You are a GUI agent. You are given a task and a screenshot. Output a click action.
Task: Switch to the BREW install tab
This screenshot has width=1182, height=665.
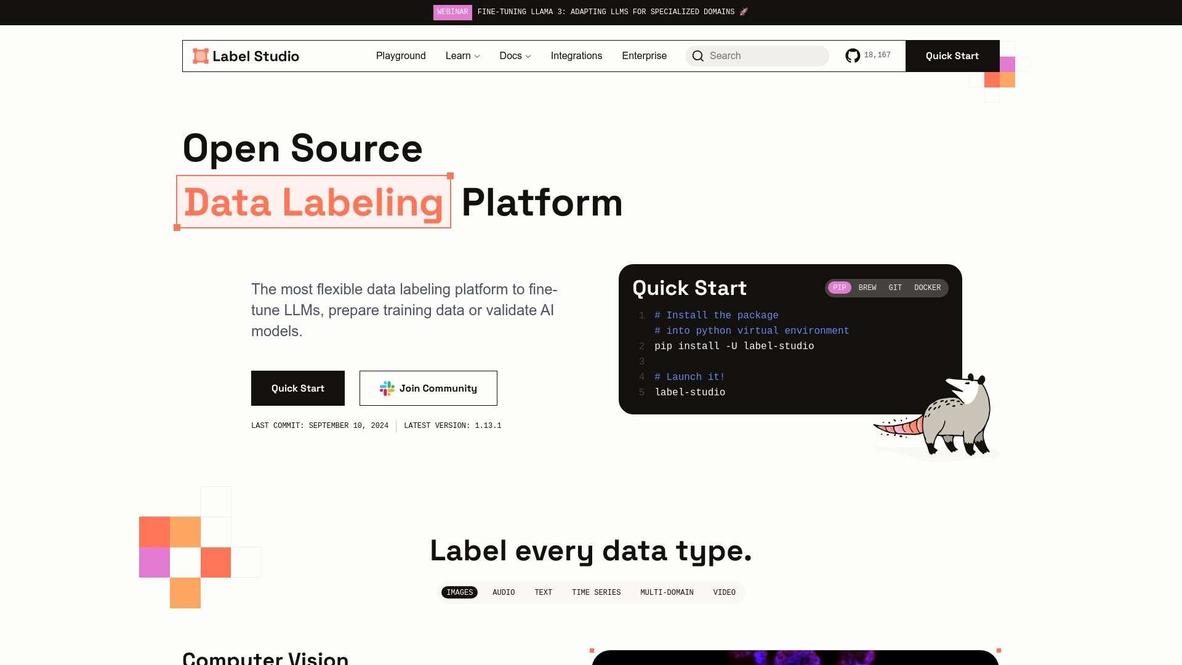(x=867, y=288)
